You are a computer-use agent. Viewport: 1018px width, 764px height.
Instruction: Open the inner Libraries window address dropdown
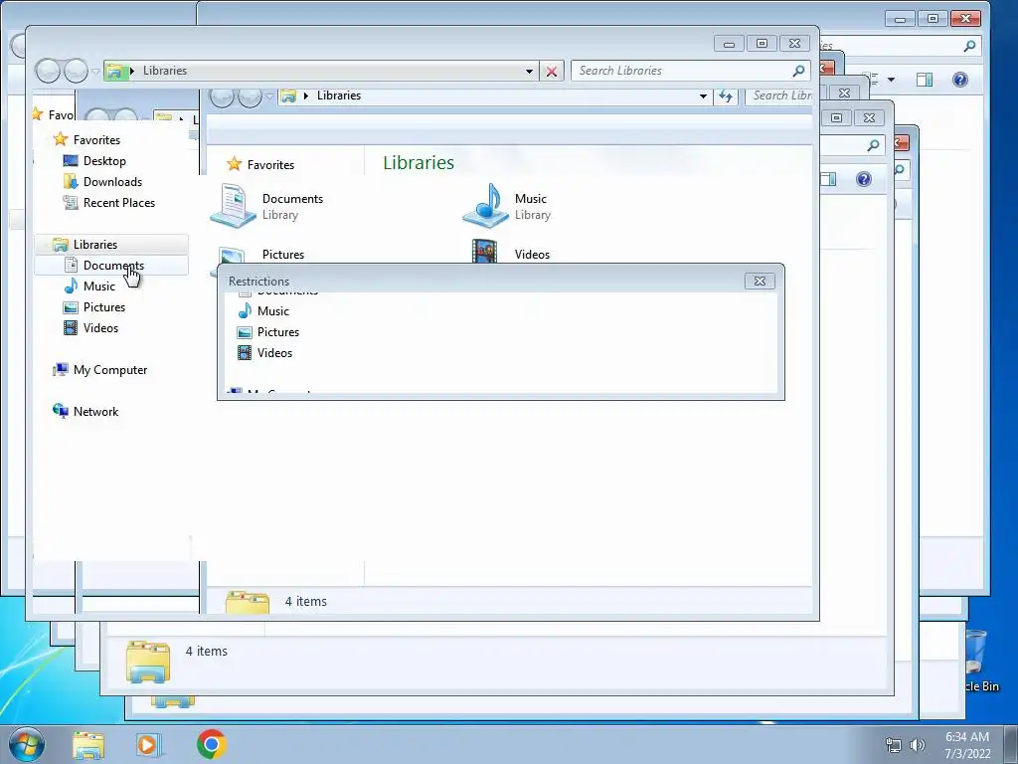click(x=703, y=96)
